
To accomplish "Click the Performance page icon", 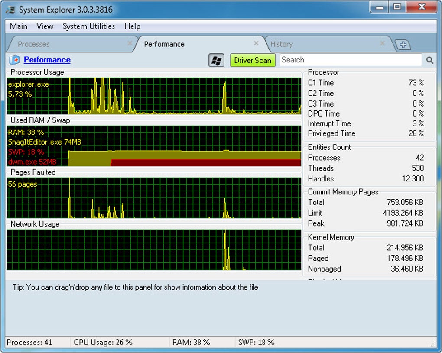I will coord(14,60).
